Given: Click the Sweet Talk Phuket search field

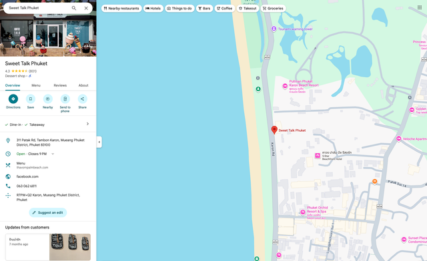Looking at the screenshot, I should click(38, 8).
